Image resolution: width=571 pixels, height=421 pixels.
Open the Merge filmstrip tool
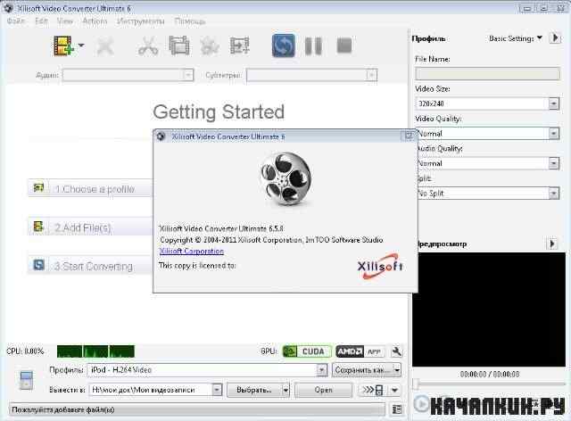click(179, 45)
